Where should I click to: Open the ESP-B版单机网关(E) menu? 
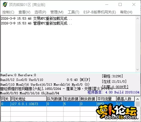click(100, 12)
